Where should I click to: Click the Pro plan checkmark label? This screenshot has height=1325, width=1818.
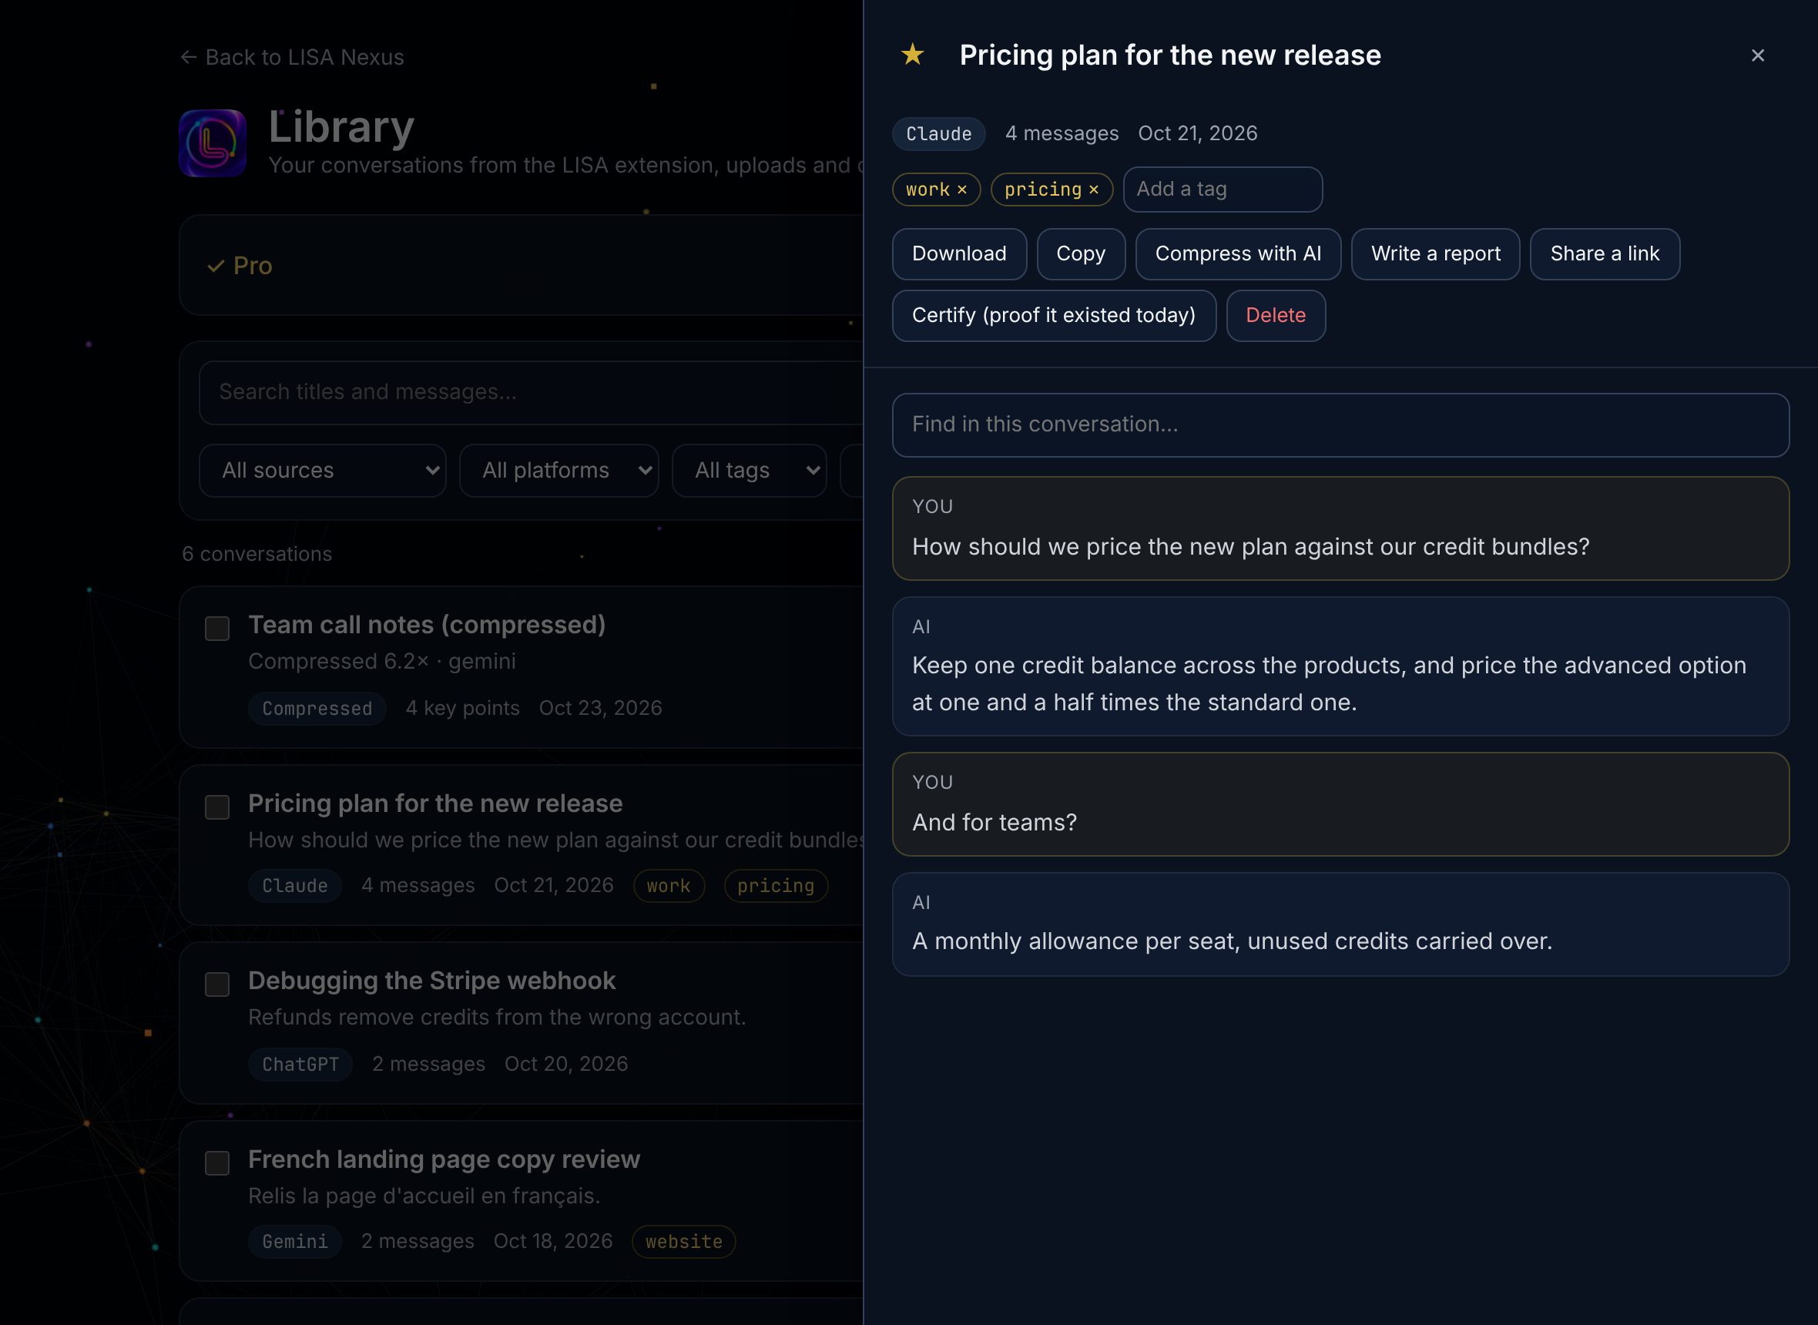click(x=240, y=267)
